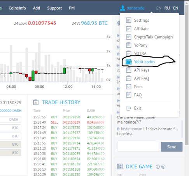
Task: Choose Fees from the user menu
Action: pyautogui.click(x=138, y=87)
